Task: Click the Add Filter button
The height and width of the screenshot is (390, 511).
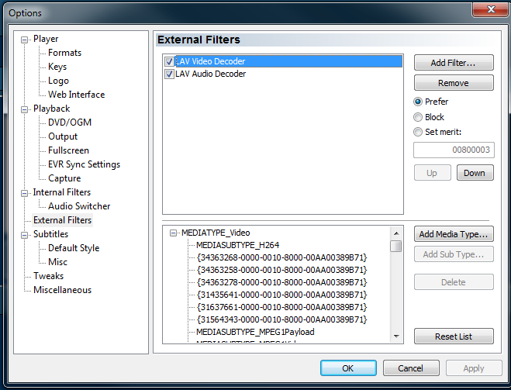Action: pos(453,63)
